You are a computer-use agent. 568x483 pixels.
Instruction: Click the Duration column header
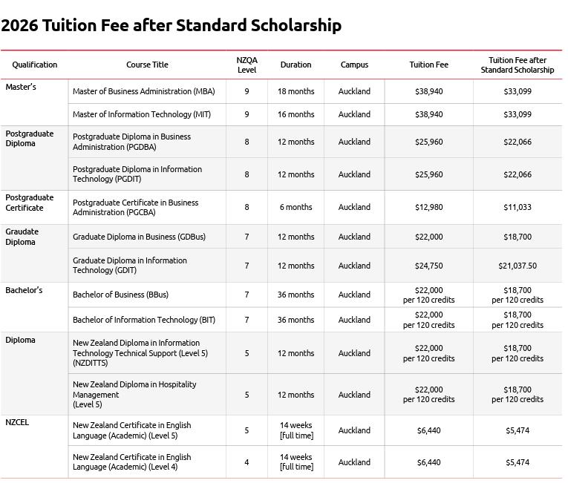pos(296,65)
